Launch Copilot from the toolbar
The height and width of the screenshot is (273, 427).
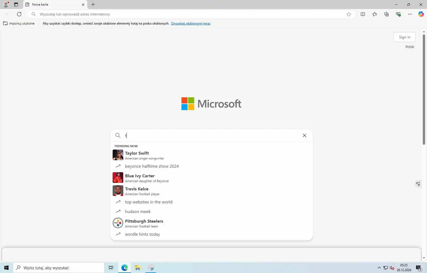(x=421, y=14)
